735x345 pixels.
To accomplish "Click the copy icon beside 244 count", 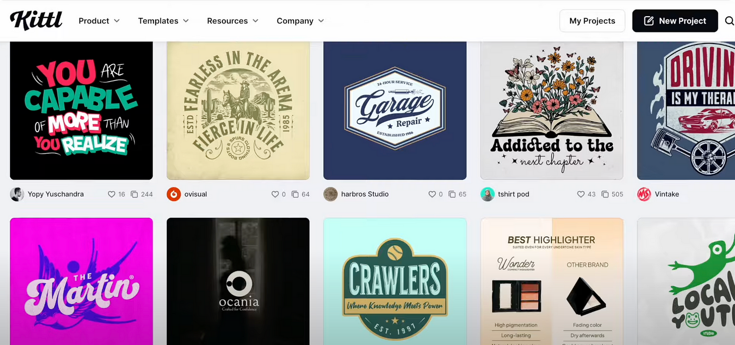I will 134,194.
